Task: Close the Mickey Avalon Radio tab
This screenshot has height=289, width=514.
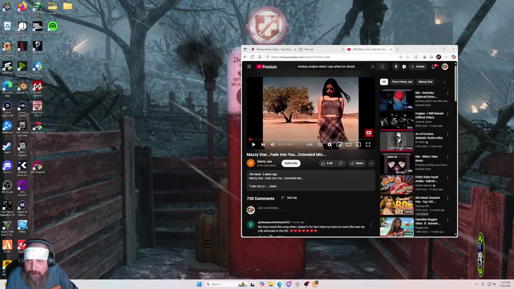Action: click(x=295, y=49)
